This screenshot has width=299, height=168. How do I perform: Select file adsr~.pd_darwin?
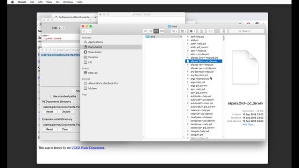(199, 54)
